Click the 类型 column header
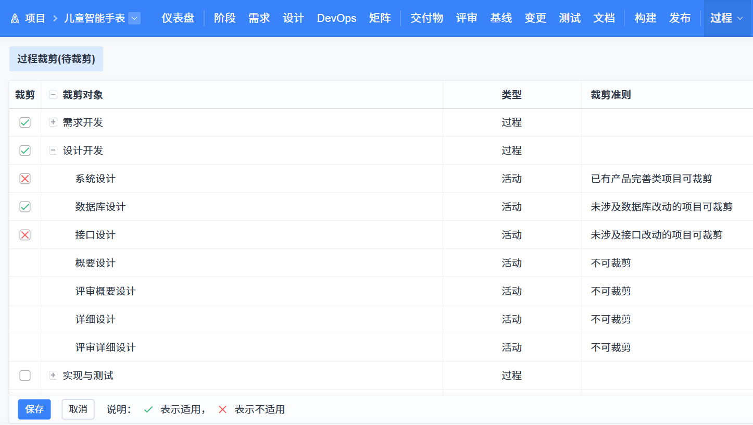 point(511,95)
